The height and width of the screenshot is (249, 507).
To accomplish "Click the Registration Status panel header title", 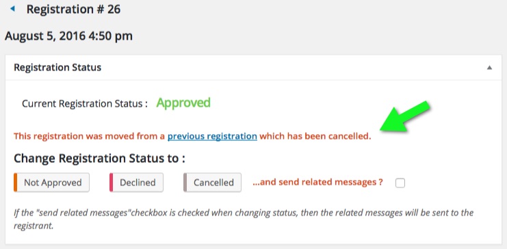I will [57, 68].
